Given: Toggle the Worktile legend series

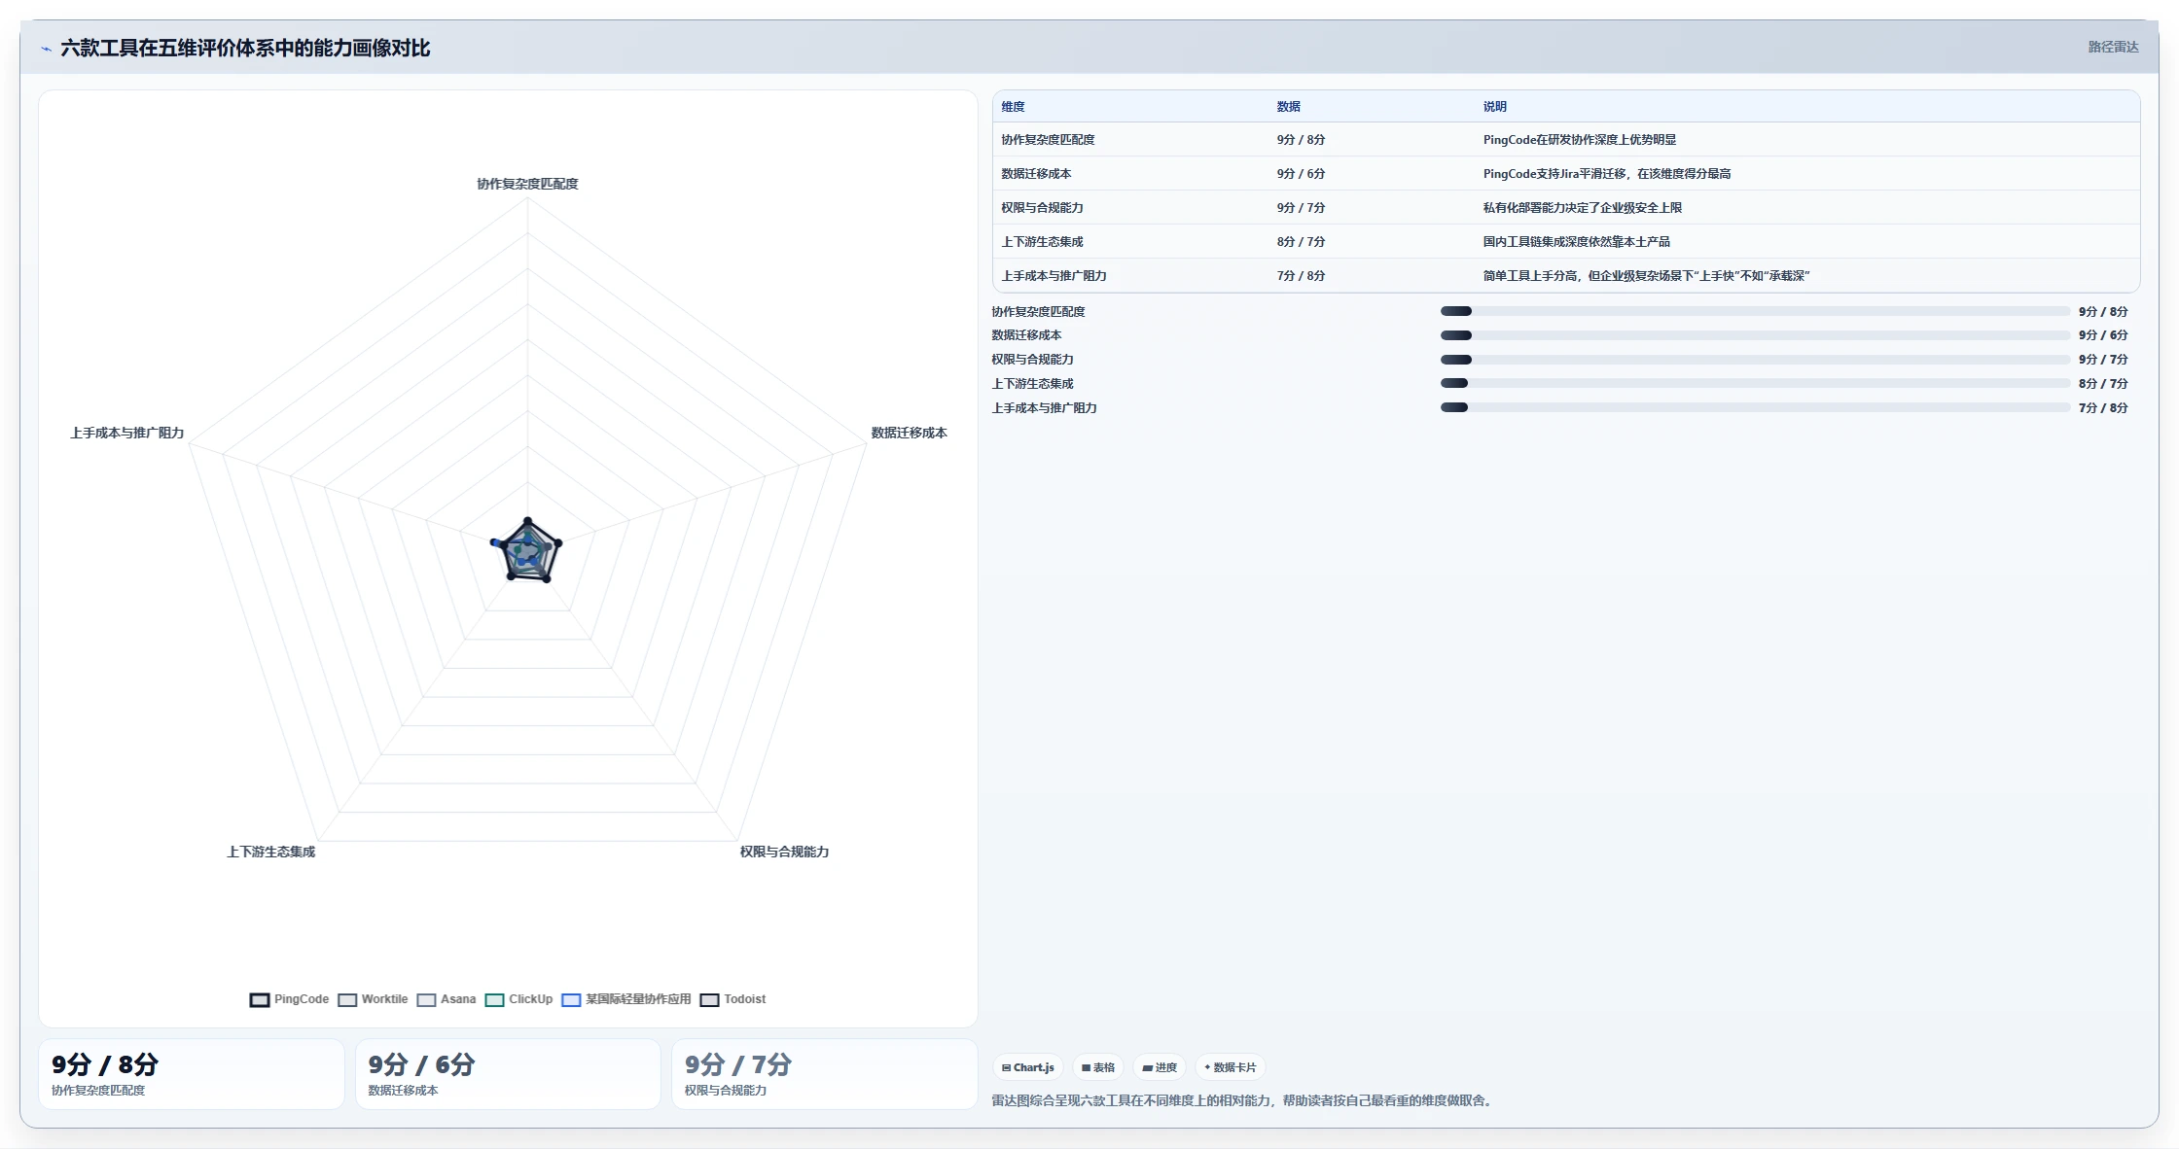Looking at the screenshot, I should point(373,999).
